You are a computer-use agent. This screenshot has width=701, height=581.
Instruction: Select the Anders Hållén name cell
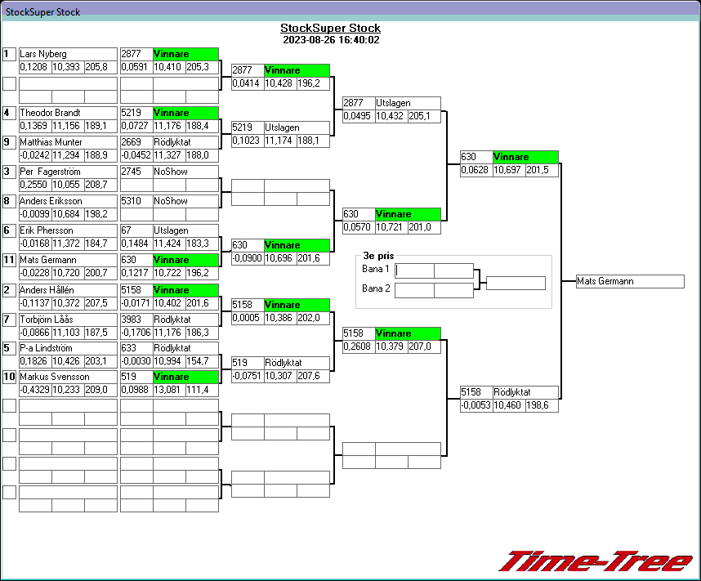pyautogui.click(x=68, y=290)
